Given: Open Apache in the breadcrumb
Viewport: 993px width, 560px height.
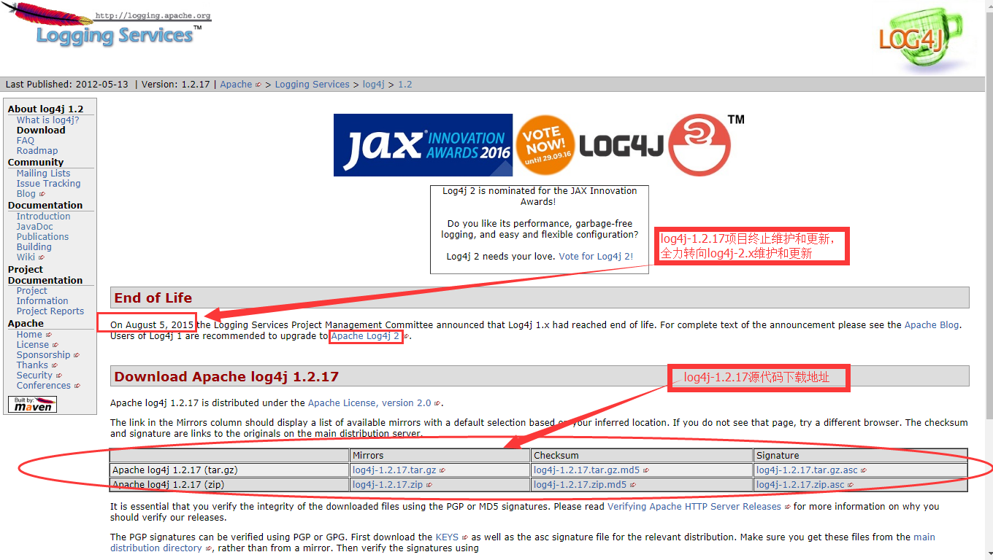Looking at the screenshot, I should (x=237, y=85).
